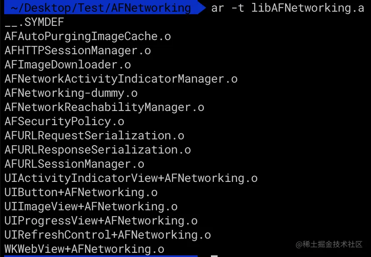Click UIButton+AFNetworking.o entry
The width and height of the screenshot is (371, 257).
[81, 192]
